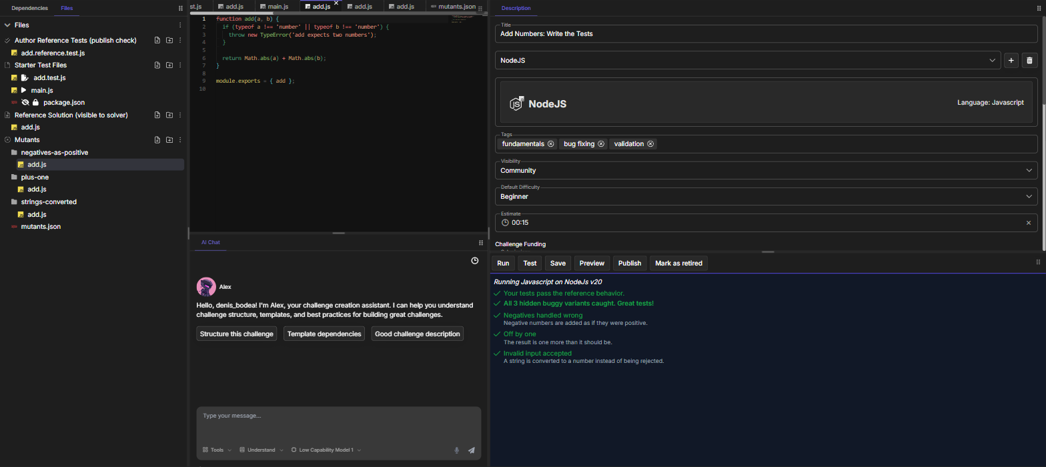Screen dimensions: 1046x467
Task: Click the AI Chat panel grid handle
Action: 481,243
